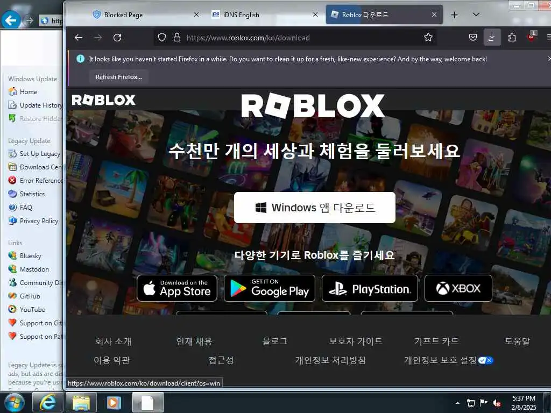Open the 도움말 footer link
The width and height of the screenshot is (551, 413).
pyautogui.click(x=517, y=341)
